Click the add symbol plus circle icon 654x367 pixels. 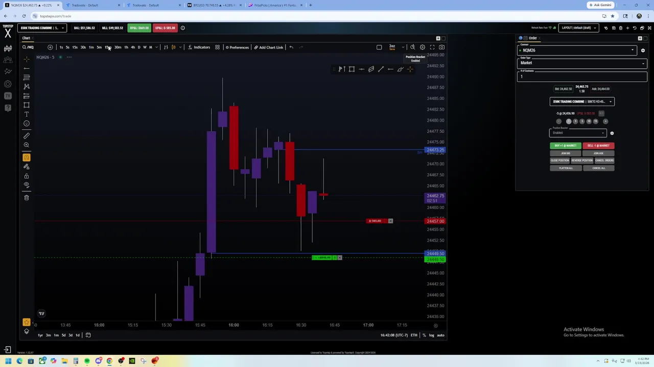(50, 47)
